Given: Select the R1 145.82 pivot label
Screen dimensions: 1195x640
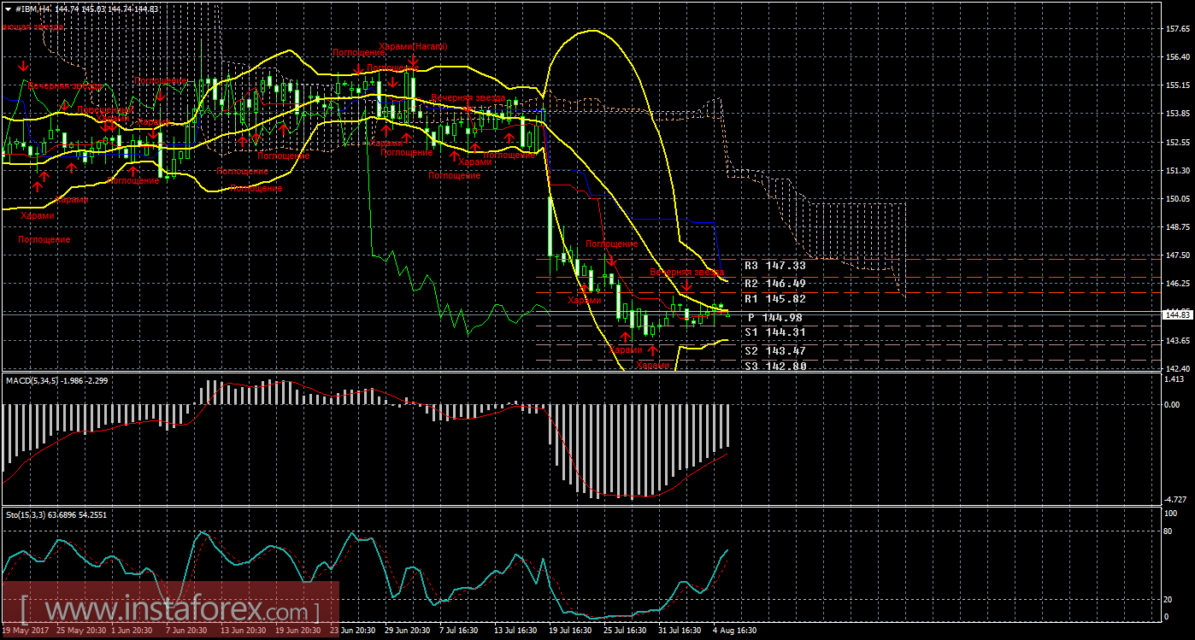Looking at the screenshot, I should pos(774,299).
